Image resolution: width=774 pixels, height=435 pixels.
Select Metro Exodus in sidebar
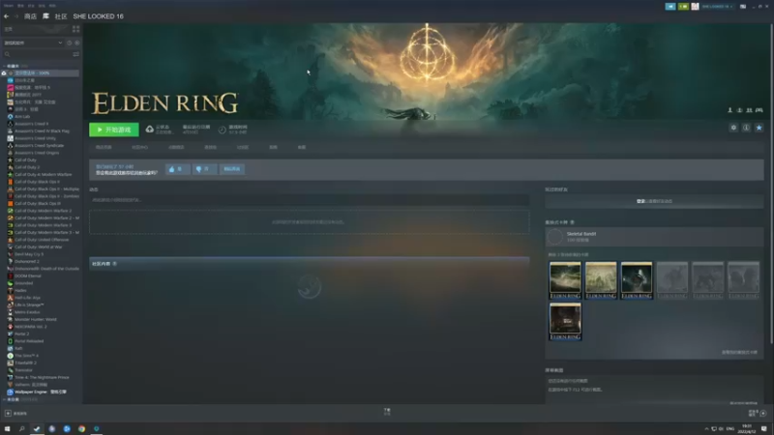27,312
